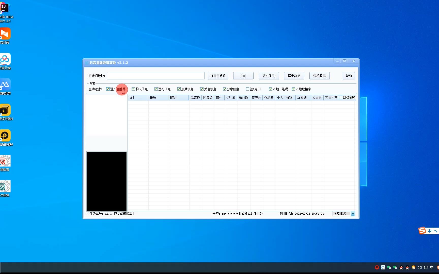Open the orange shield security tray icon
439x274 pixels.
coord(414,267)
